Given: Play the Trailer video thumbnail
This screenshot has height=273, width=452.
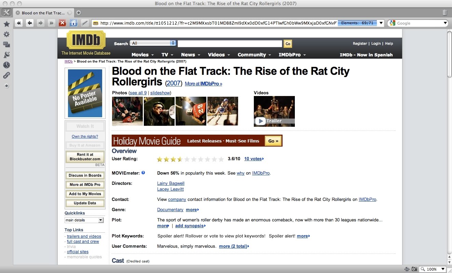Looking at the screenshot, I should (274, 111).
